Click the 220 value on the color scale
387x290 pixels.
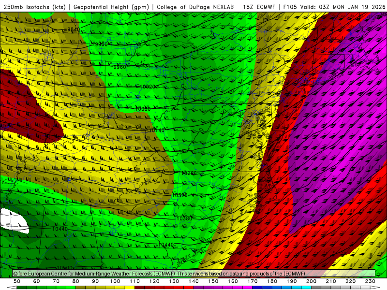coord(350,281)
